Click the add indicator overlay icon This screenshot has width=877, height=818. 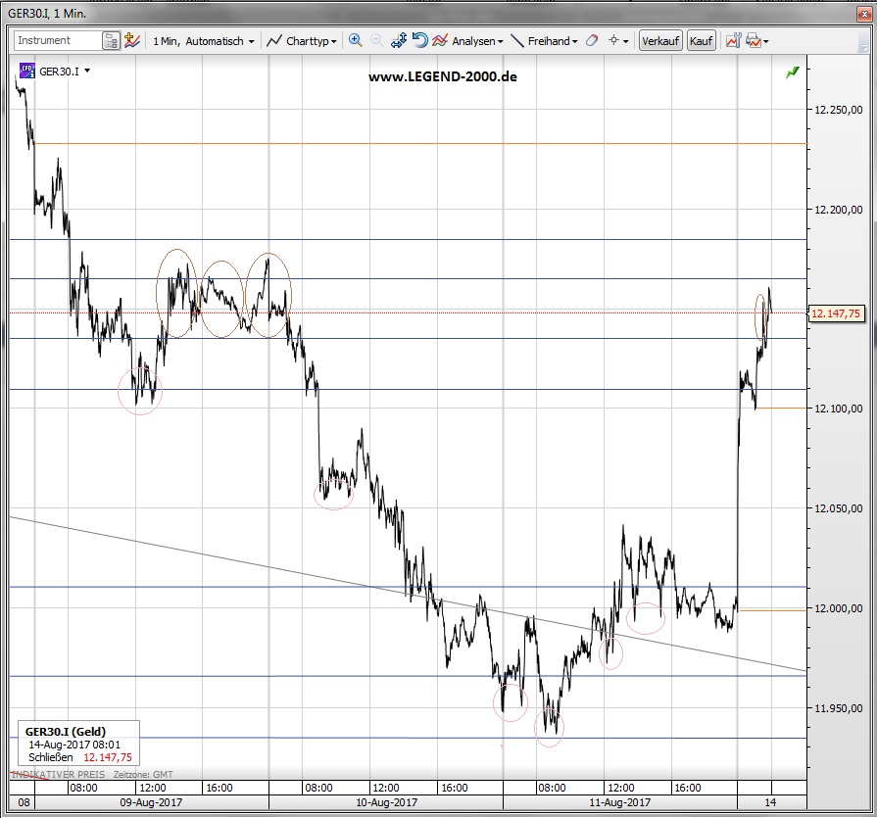click(132, 41)
